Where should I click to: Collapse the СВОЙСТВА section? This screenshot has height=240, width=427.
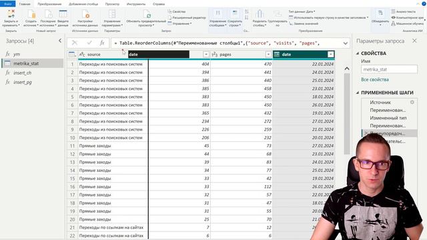pos(358,53)
